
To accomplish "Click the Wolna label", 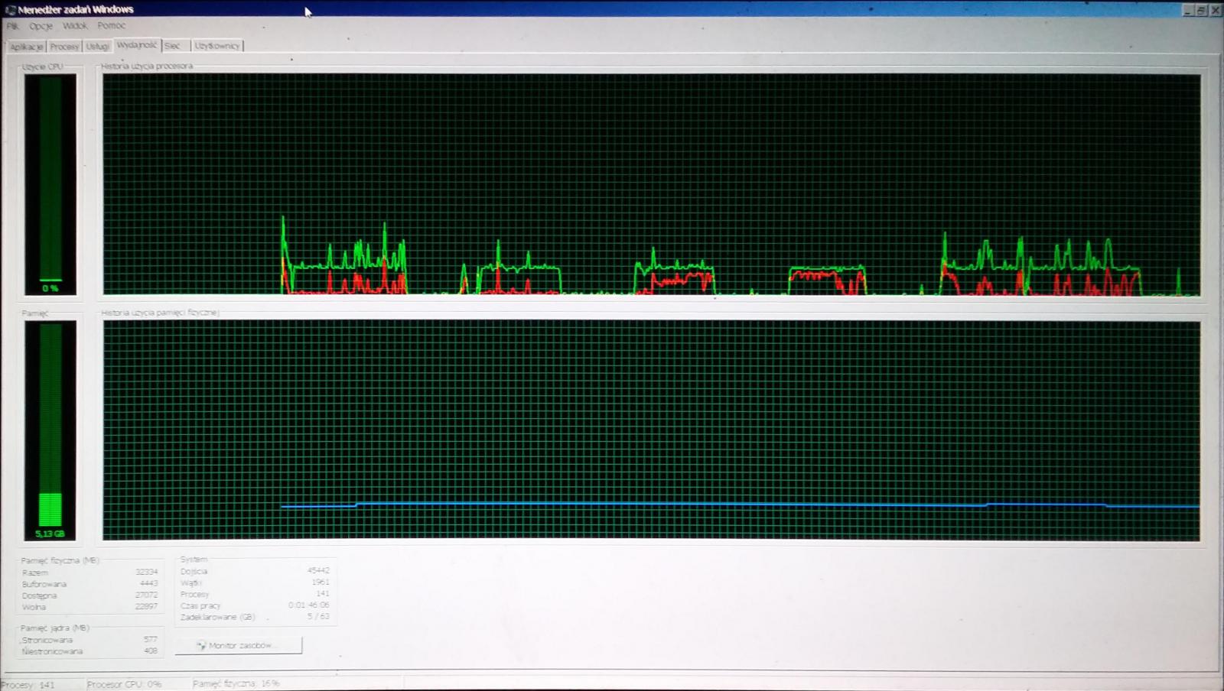I will tap(34, 608).
